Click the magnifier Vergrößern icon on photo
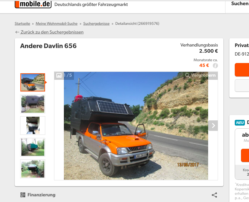Viewport: 249px width, 202px height. (187, 75)
